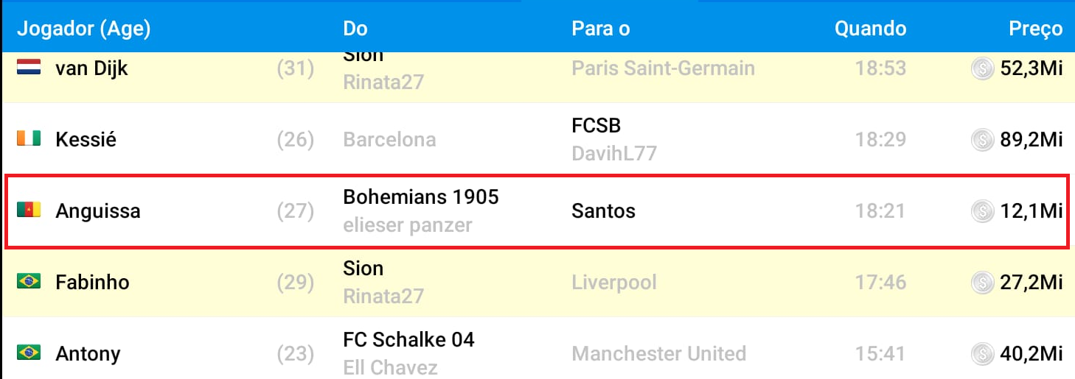Open manager DavihL77's profile
This screenshot has width=1075, height=379.
tap(613, 154)
